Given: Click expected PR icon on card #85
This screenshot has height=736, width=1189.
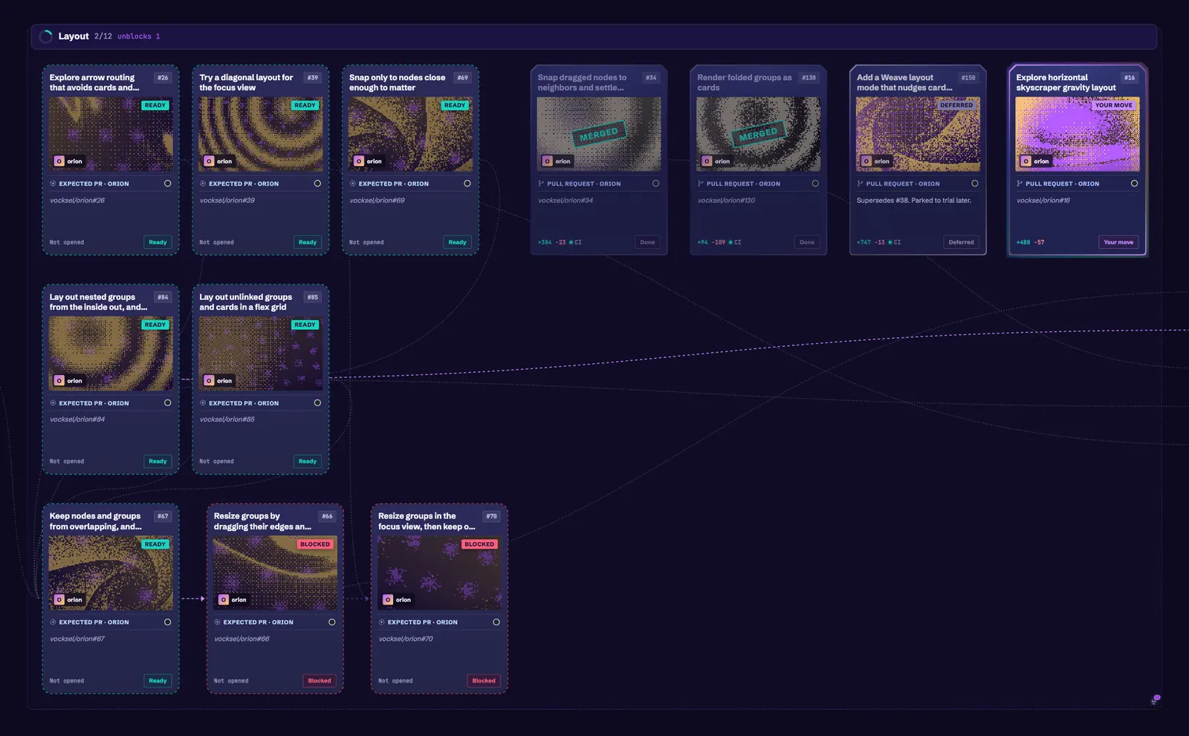Looking at the screenshot, I should [x=203, y=403].
